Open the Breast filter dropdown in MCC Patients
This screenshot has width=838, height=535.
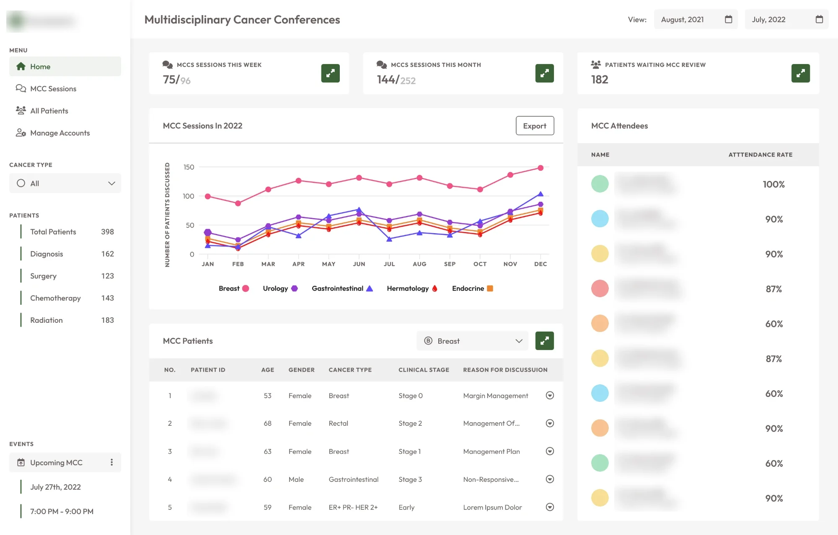[x=472, y=341]
